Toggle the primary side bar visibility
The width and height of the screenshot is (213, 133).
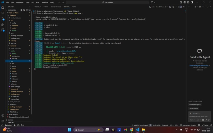tap(185, 2)
